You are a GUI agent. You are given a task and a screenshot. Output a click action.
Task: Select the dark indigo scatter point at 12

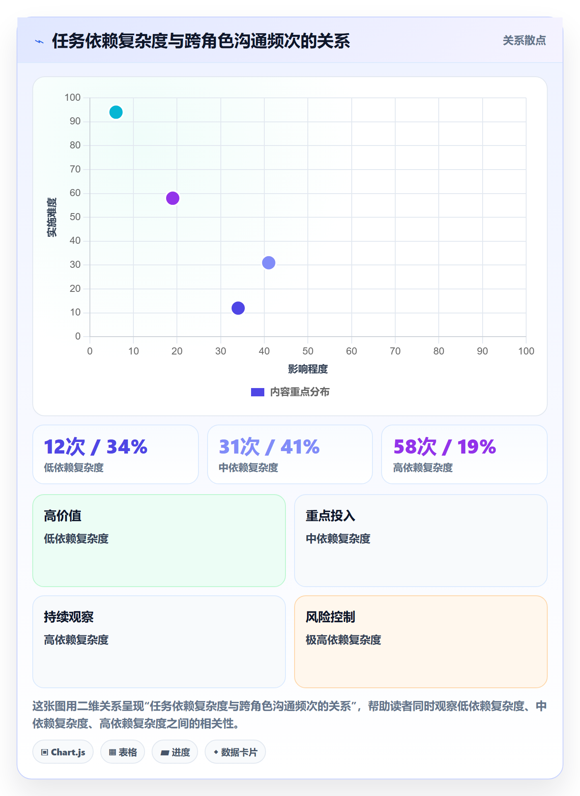click(x=238, y=308)
